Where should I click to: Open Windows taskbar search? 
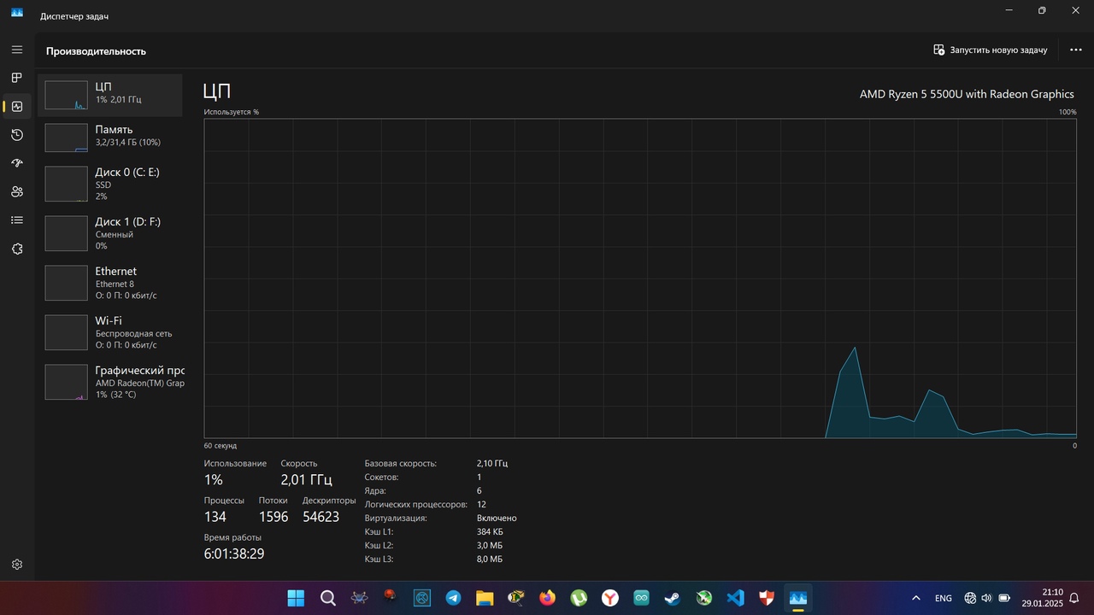328,598
